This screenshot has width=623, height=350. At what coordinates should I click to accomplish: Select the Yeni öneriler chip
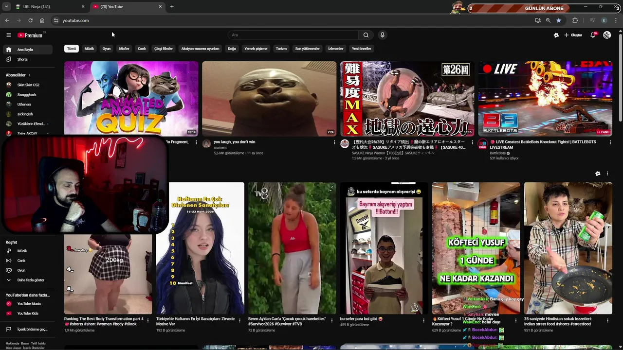[x=362, y=49]
